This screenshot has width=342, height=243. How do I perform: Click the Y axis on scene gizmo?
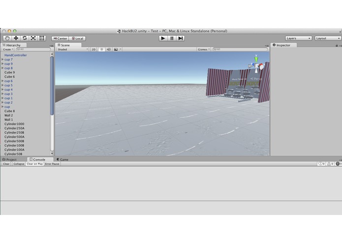[256, 59]
